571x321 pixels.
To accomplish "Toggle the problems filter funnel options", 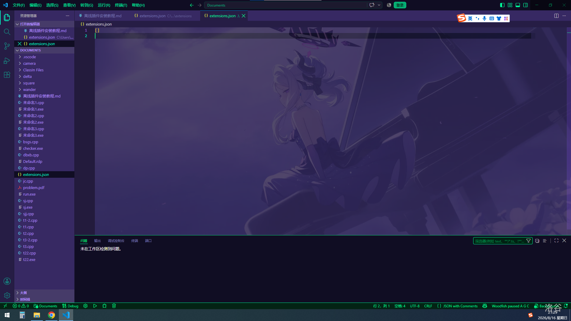I will pyautogui.click(x=528, y=241).
